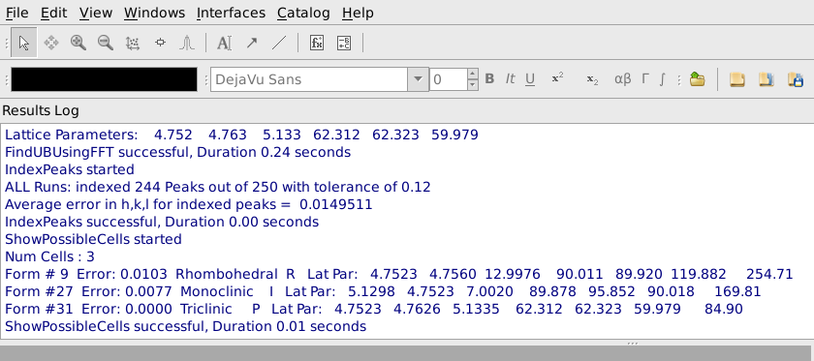Click the 'ShowPossibleCells successful' log line
This screenshot has width=814, height=361.
coord(185,326)
